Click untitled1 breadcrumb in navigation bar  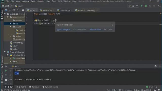click(7, 6)
